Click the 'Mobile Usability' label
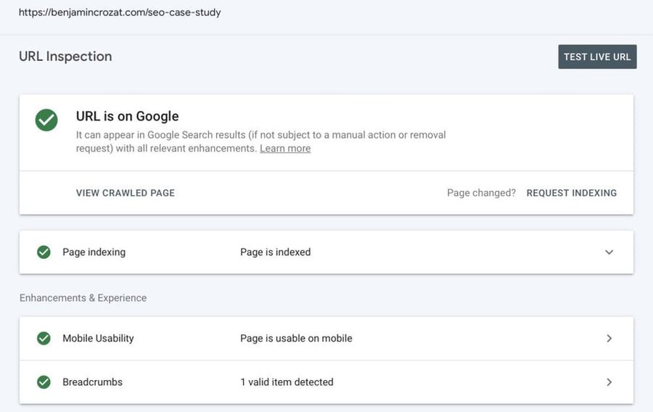 click(98, 338)
